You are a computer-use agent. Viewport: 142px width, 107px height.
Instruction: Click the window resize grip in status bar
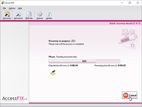coord(141,106)
